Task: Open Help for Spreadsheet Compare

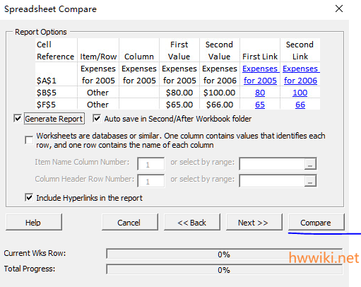Action: coord(34,222)
